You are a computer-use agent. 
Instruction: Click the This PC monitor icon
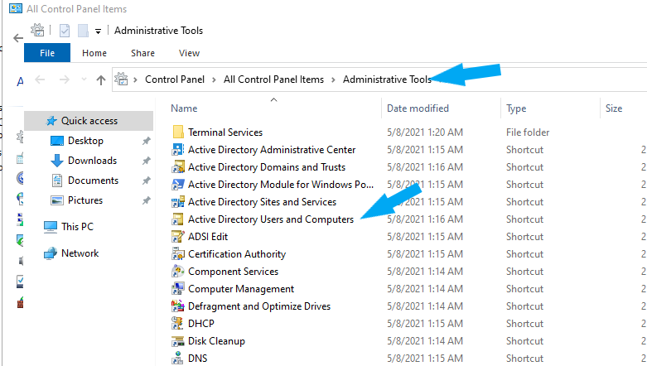[51, 227]
